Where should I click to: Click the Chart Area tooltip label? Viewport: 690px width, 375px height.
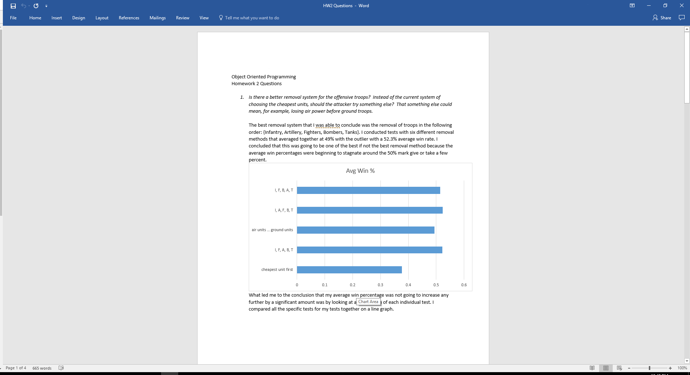[368, 302]
